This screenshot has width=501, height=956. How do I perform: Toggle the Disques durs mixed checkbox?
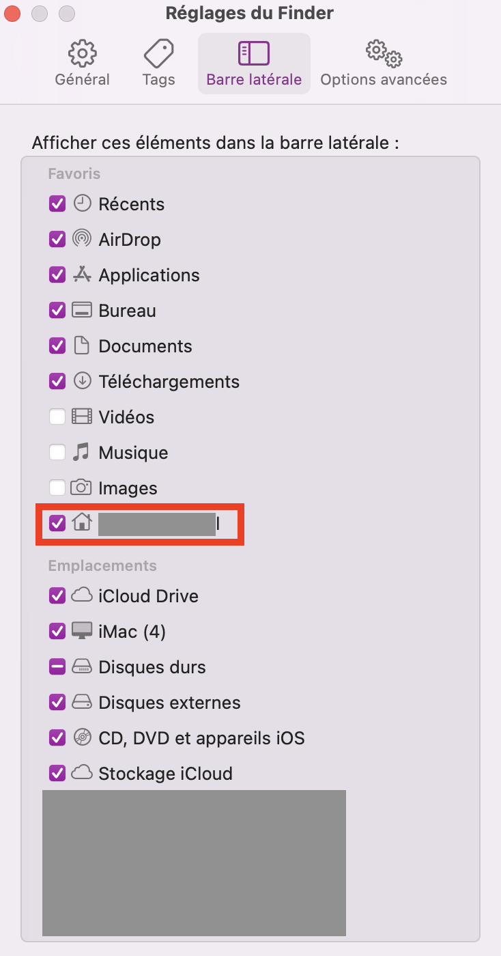click(x=57, y=666)
